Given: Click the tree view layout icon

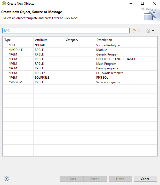Looking at the screenshot, I should (140, 31).
